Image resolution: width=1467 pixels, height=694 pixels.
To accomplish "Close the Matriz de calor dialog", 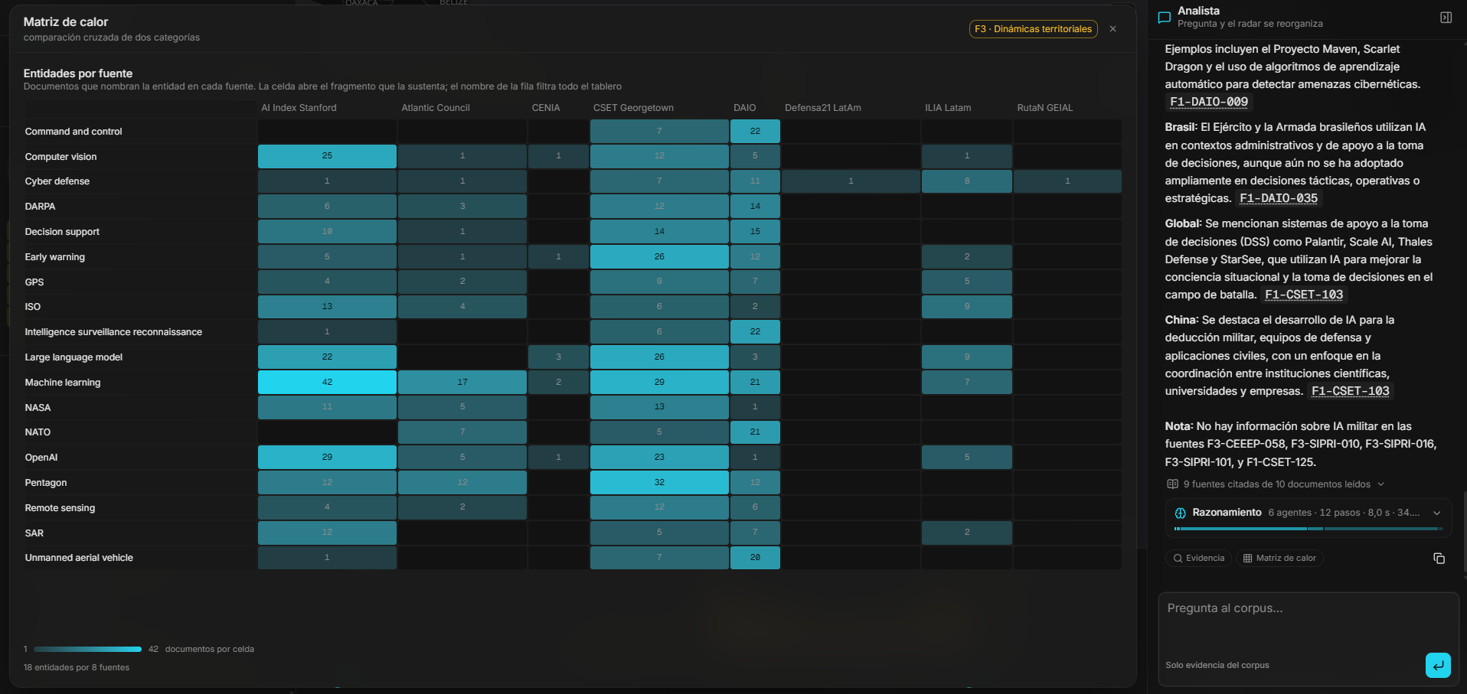I will coord(1113,29).
